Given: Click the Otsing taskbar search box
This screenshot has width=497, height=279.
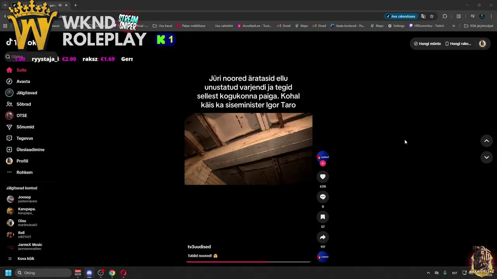Looking at the screenshot, I should (43, 273).
